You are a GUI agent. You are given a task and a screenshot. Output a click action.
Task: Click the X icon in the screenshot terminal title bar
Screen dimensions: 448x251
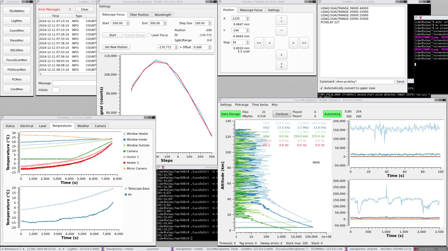pos(420,18)
